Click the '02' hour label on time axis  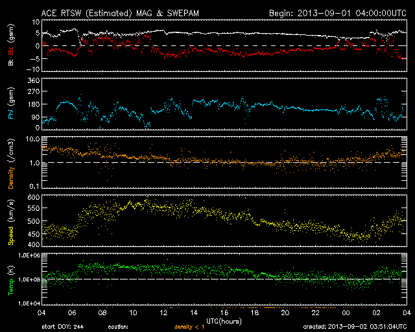coord(376,313)
